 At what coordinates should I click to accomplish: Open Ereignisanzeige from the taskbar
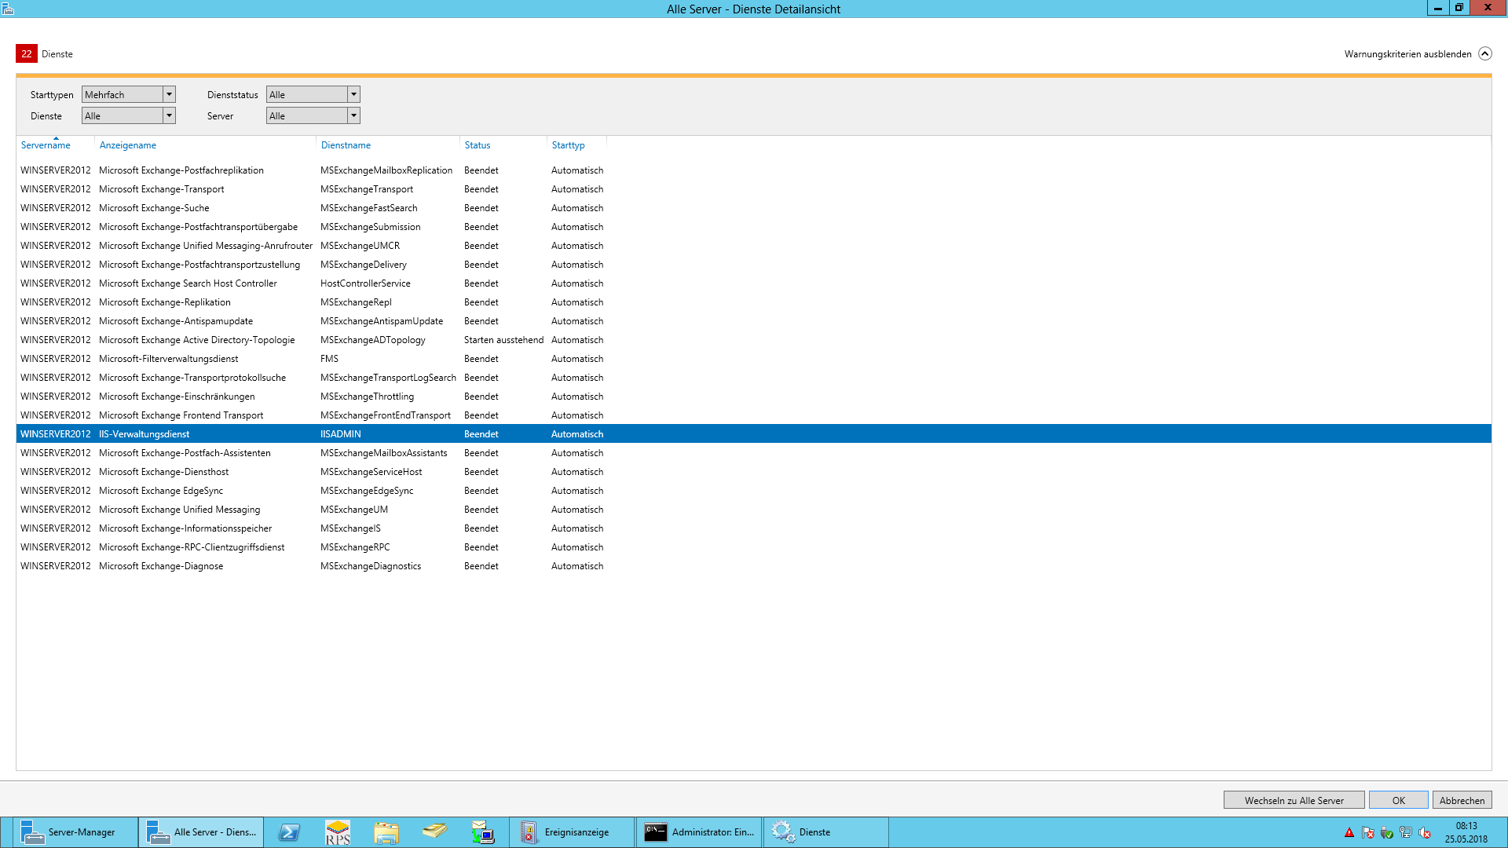click(572, 832)
